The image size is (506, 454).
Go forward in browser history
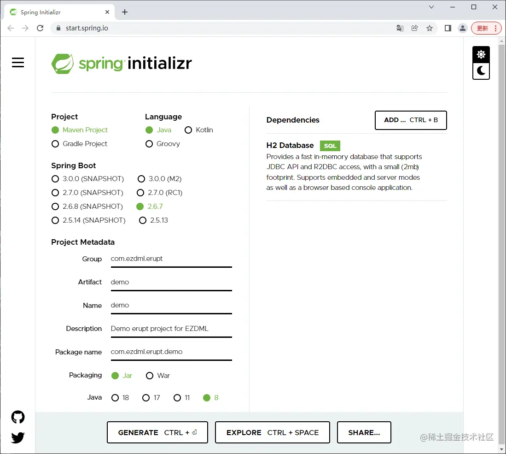point(25,28)
